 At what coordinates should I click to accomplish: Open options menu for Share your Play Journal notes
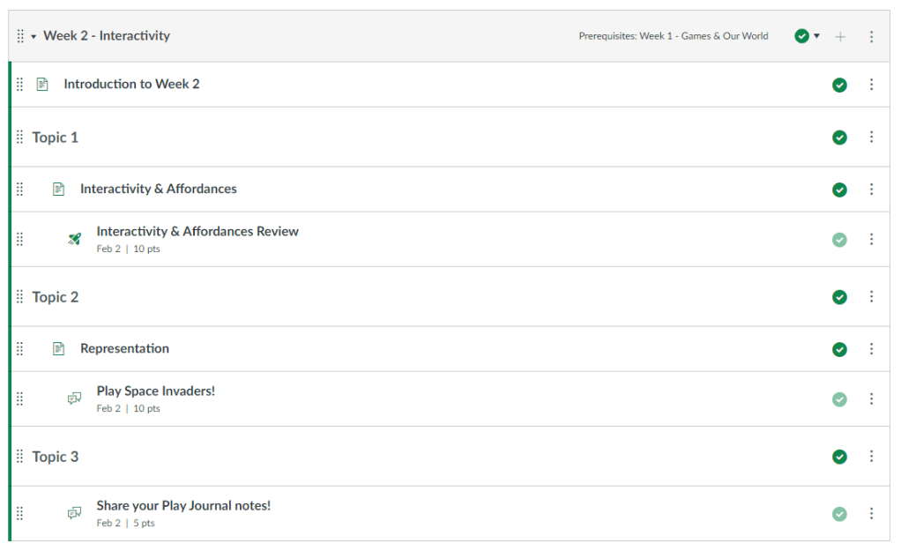tap(871, 513)
